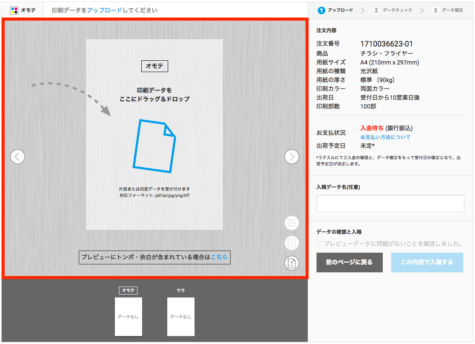Check the preview data confirmation checkbox

[x=319, y=243]
